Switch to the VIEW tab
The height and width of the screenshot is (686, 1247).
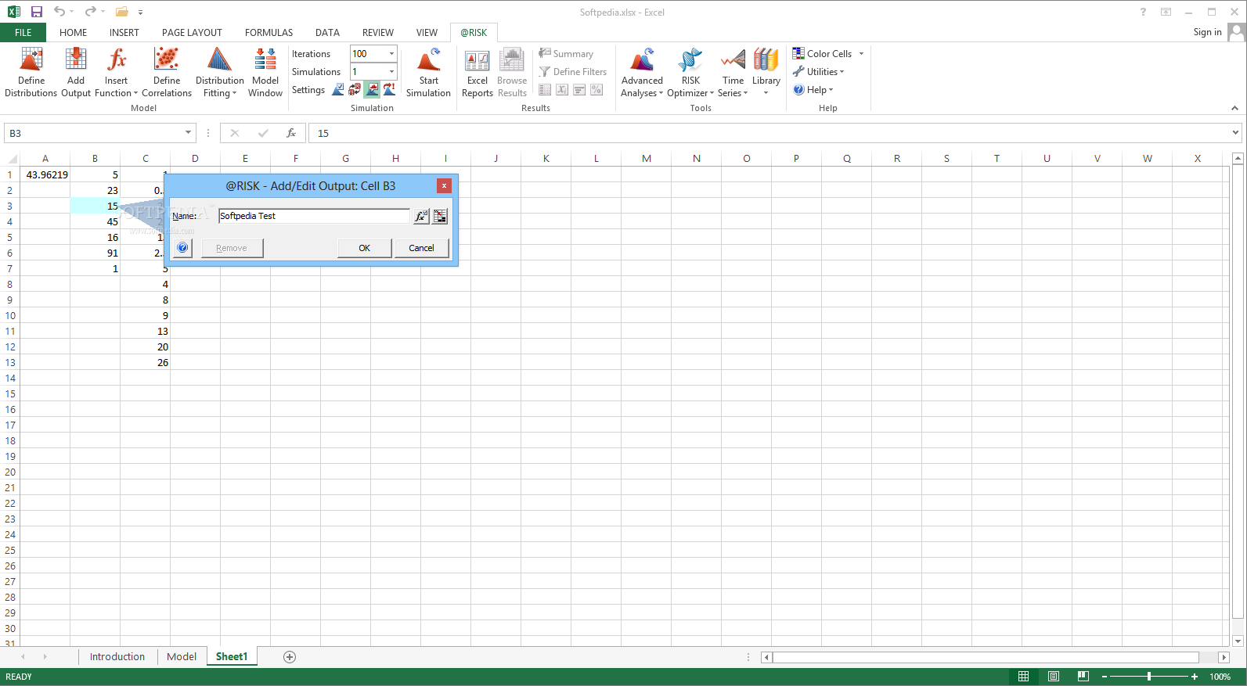[427, 32]
